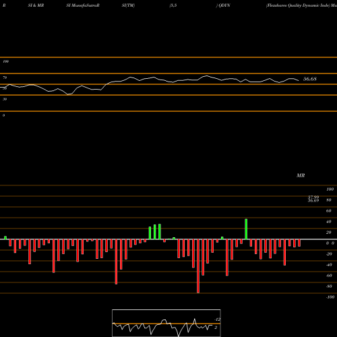
Task: Click the SI(TM) header label
Action: click(x=128, y=5)
